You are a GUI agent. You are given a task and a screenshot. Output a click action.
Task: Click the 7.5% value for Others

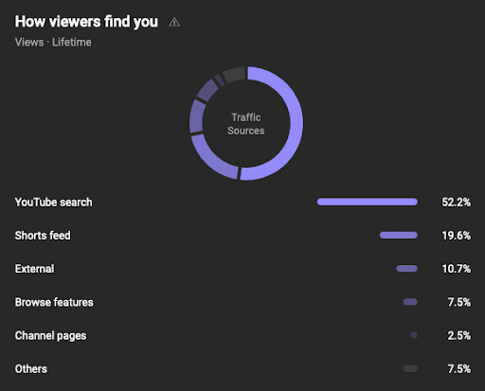pos(459,369)
